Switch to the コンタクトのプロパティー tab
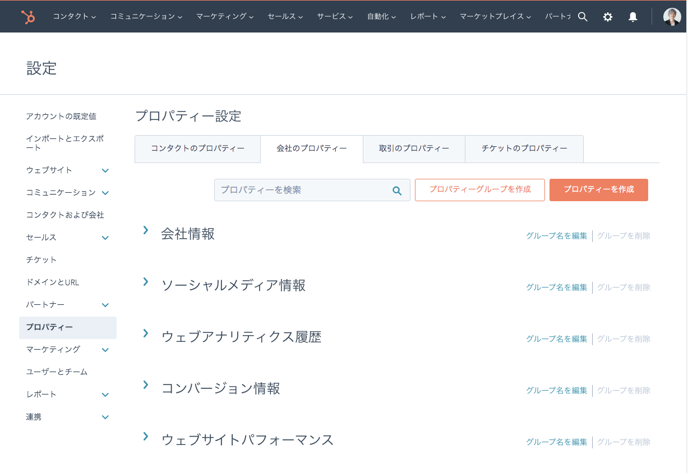688x473 pixels. [x=197, y=149]
